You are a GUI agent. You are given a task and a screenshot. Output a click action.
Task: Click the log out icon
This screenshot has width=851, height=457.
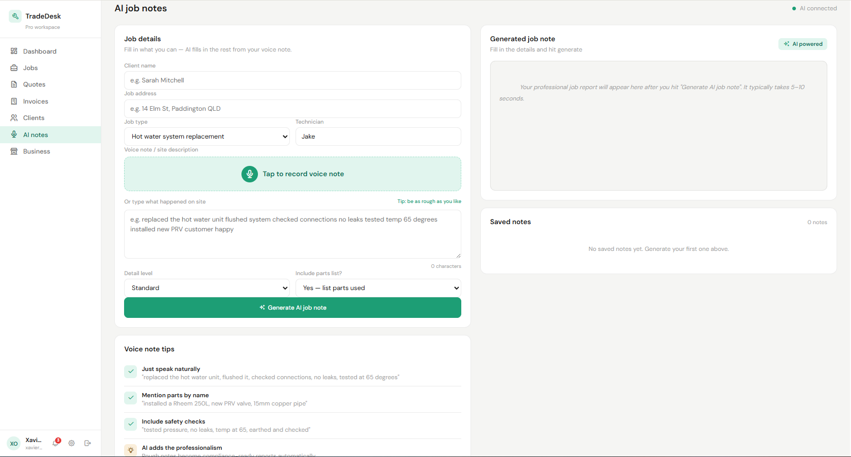click(x=88, y=443)
